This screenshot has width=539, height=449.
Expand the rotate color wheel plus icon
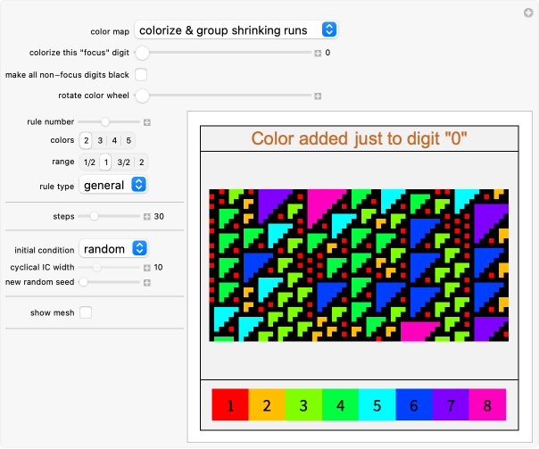[318, 96]
